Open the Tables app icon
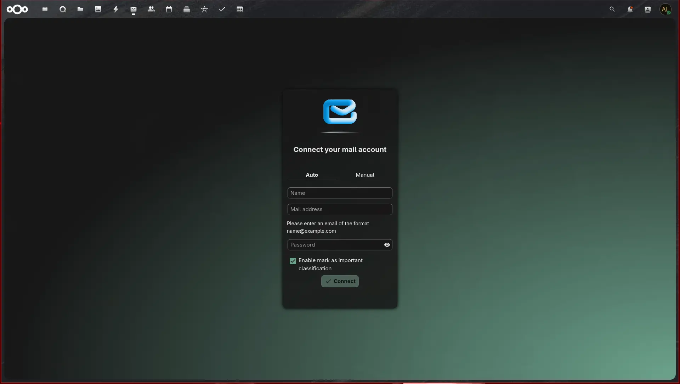680x384 pixels. click(240, 9)
